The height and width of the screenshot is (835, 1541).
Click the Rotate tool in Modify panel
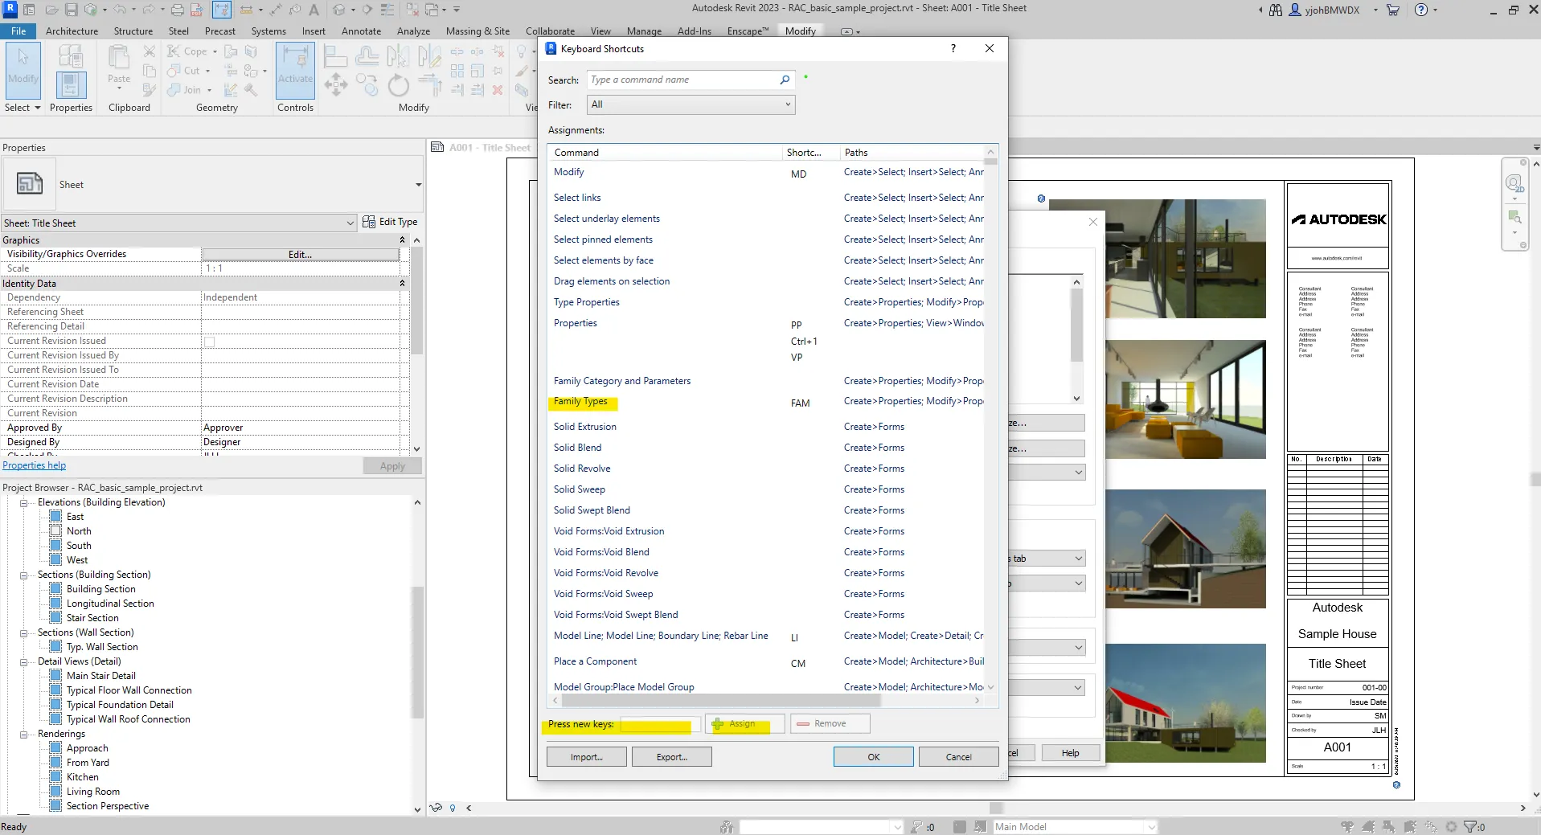pyautogui.click(x=398, y=84)
